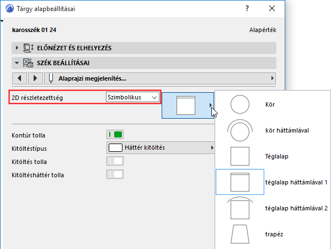Image resolution: width=331 pixels, height=249 pixels.
Task: Open the 2D részletezettség Szimbolikus dropdown
Action: pos(132,97)
